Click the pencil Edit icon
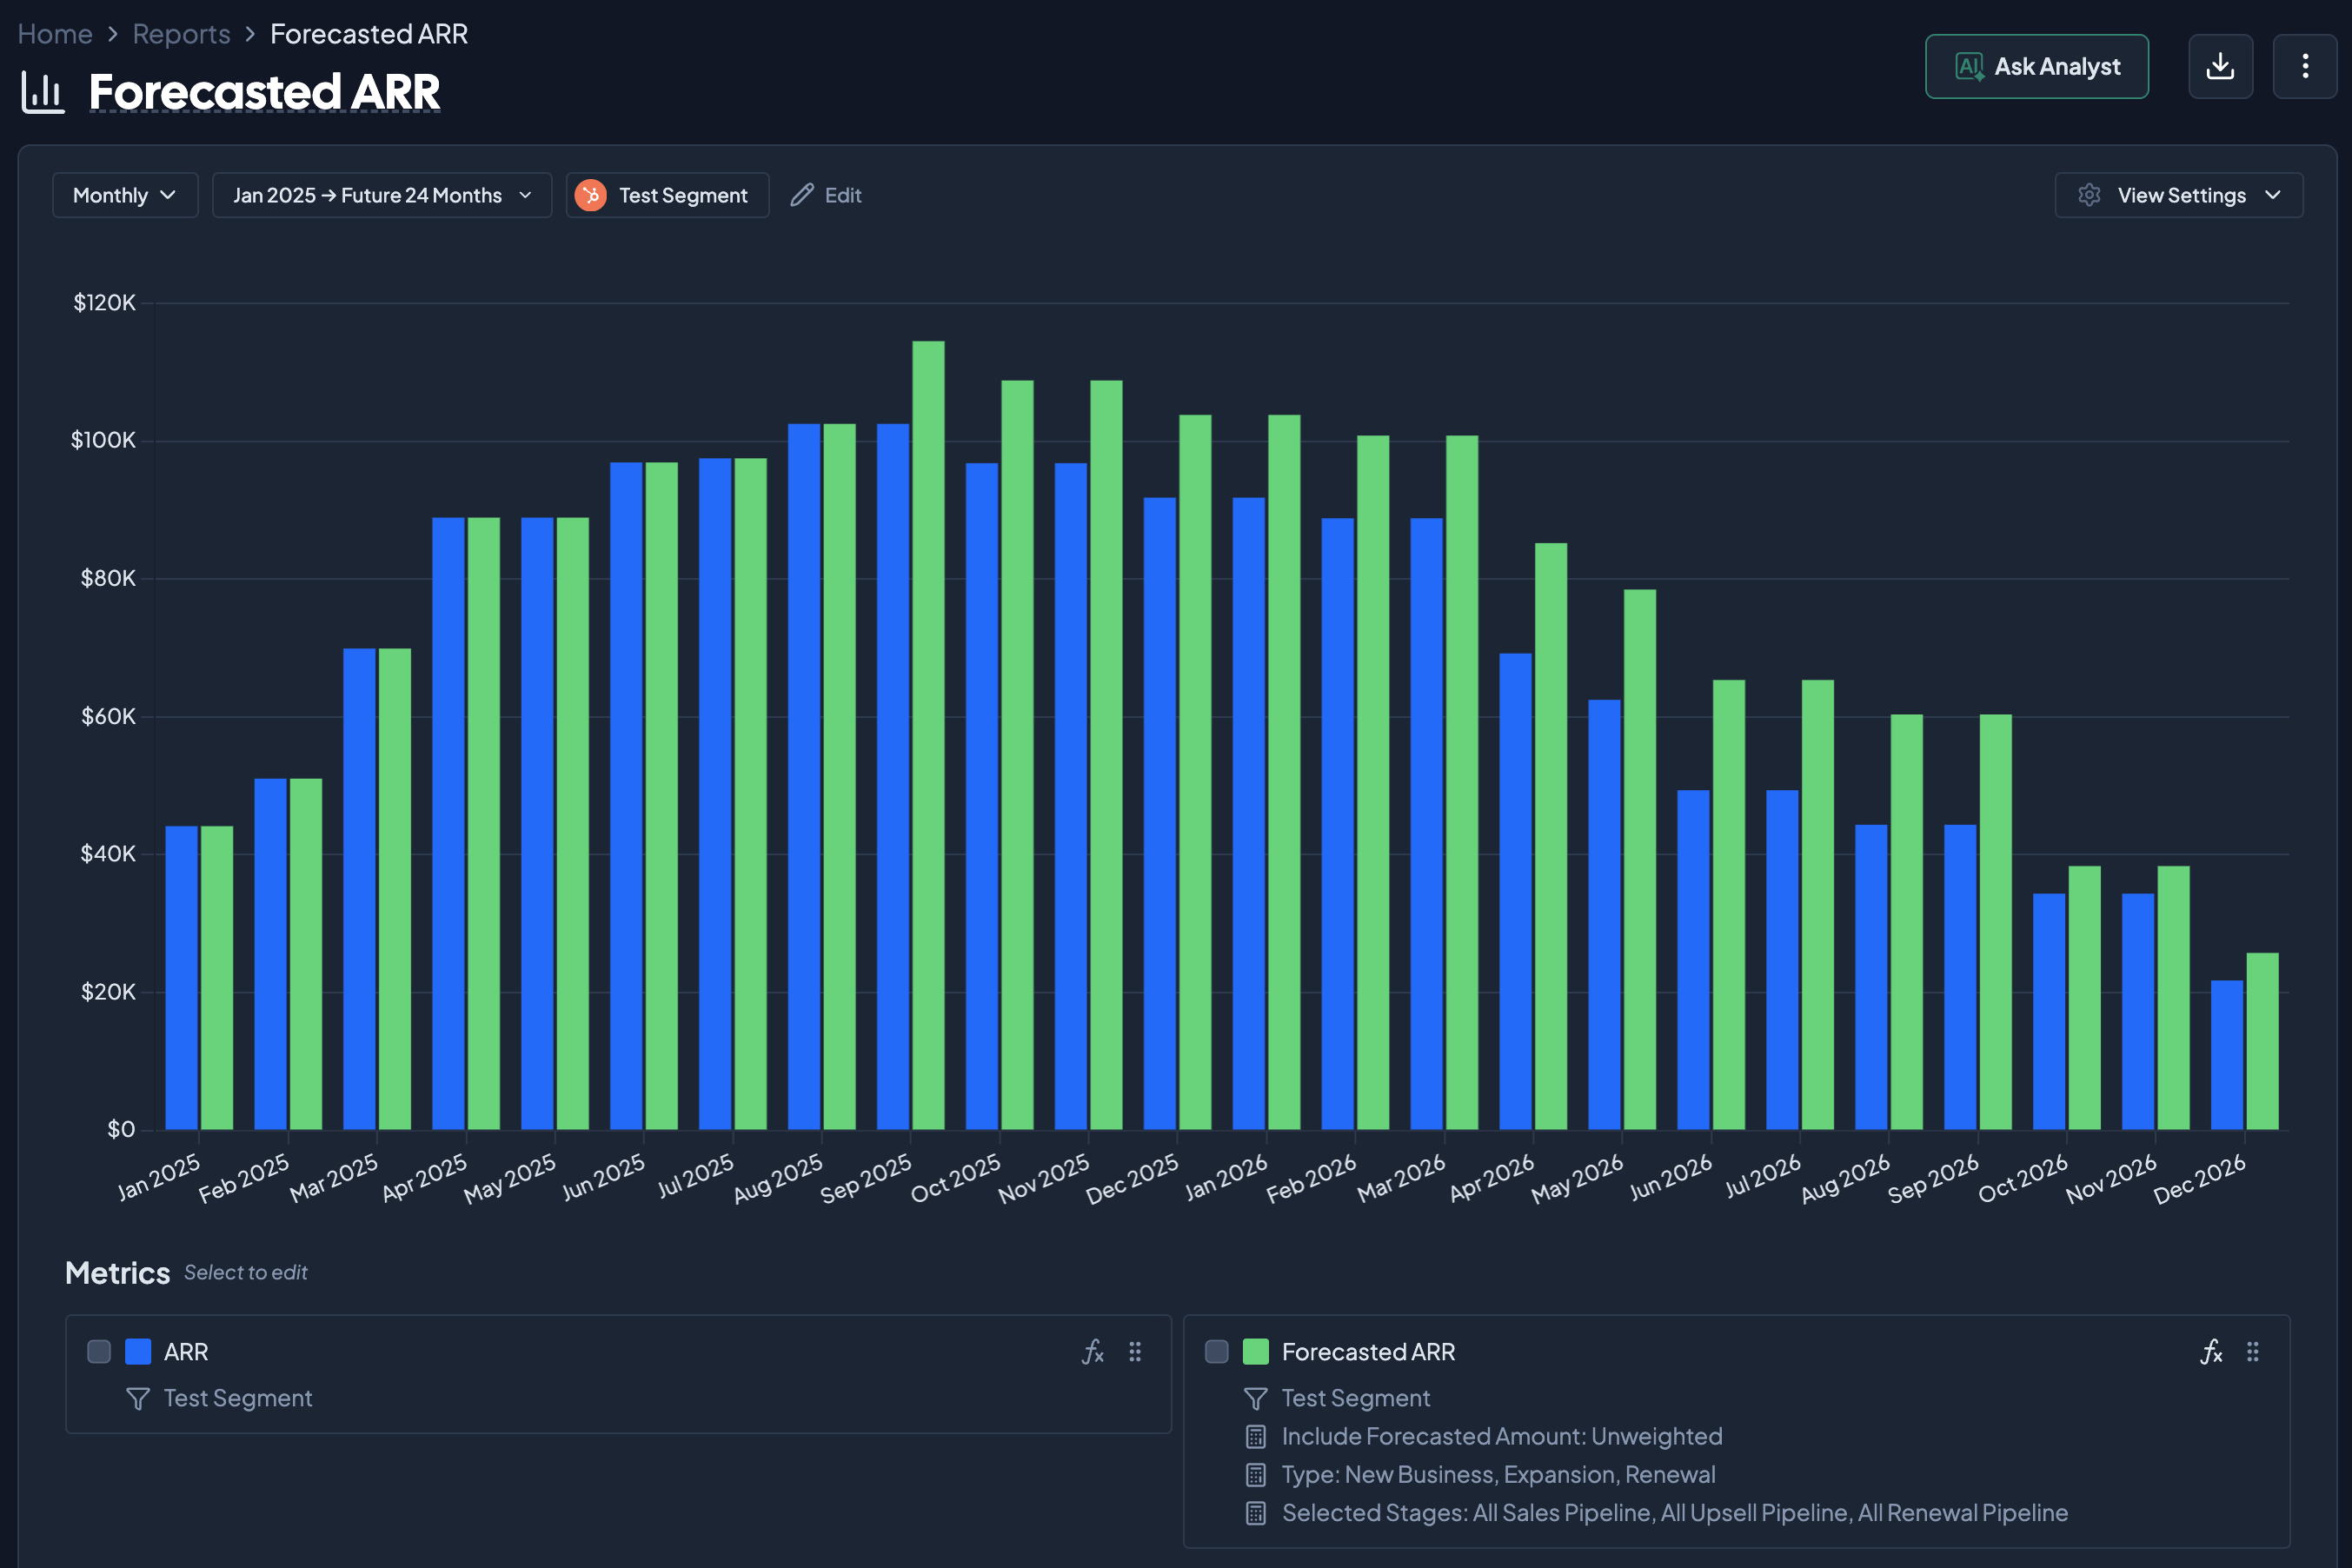 802,195
